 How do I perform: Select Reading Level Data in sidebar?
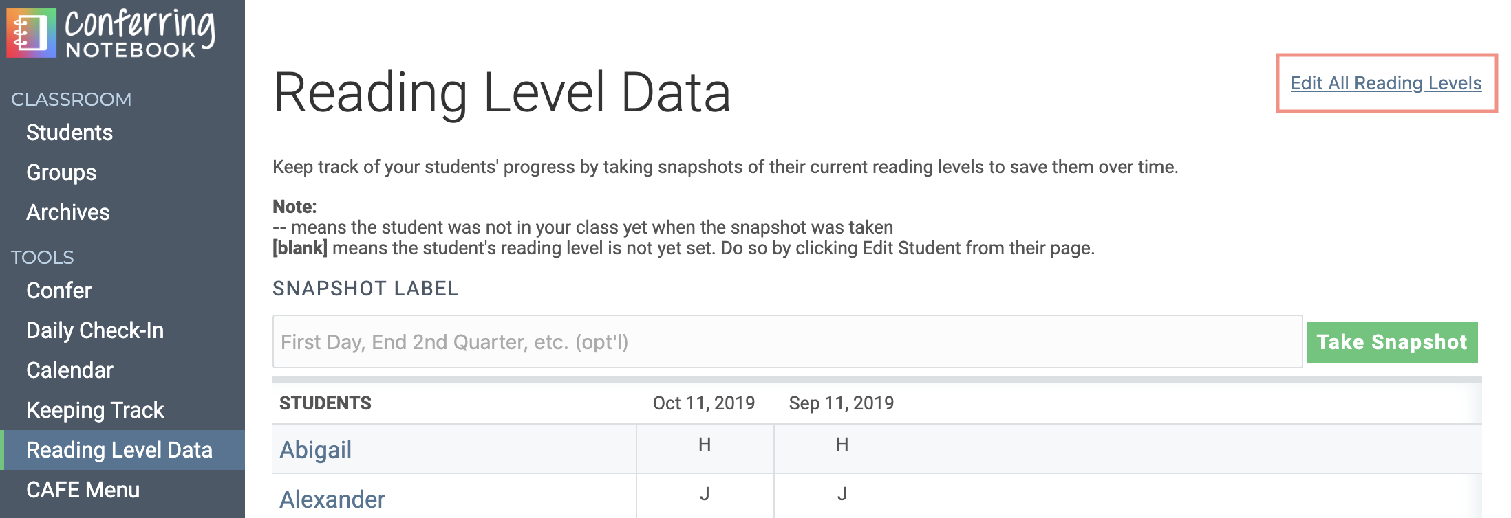click(119, 450)
